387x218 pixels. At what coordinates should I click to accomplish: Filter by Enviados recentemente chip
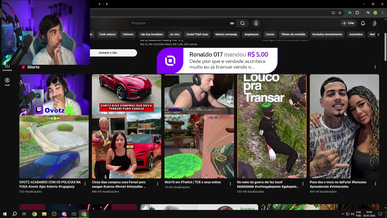click(x=327, y=35)
